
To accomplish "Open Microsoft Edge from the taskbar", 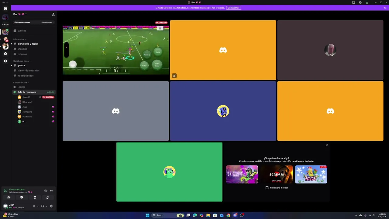I will (195, 215).
